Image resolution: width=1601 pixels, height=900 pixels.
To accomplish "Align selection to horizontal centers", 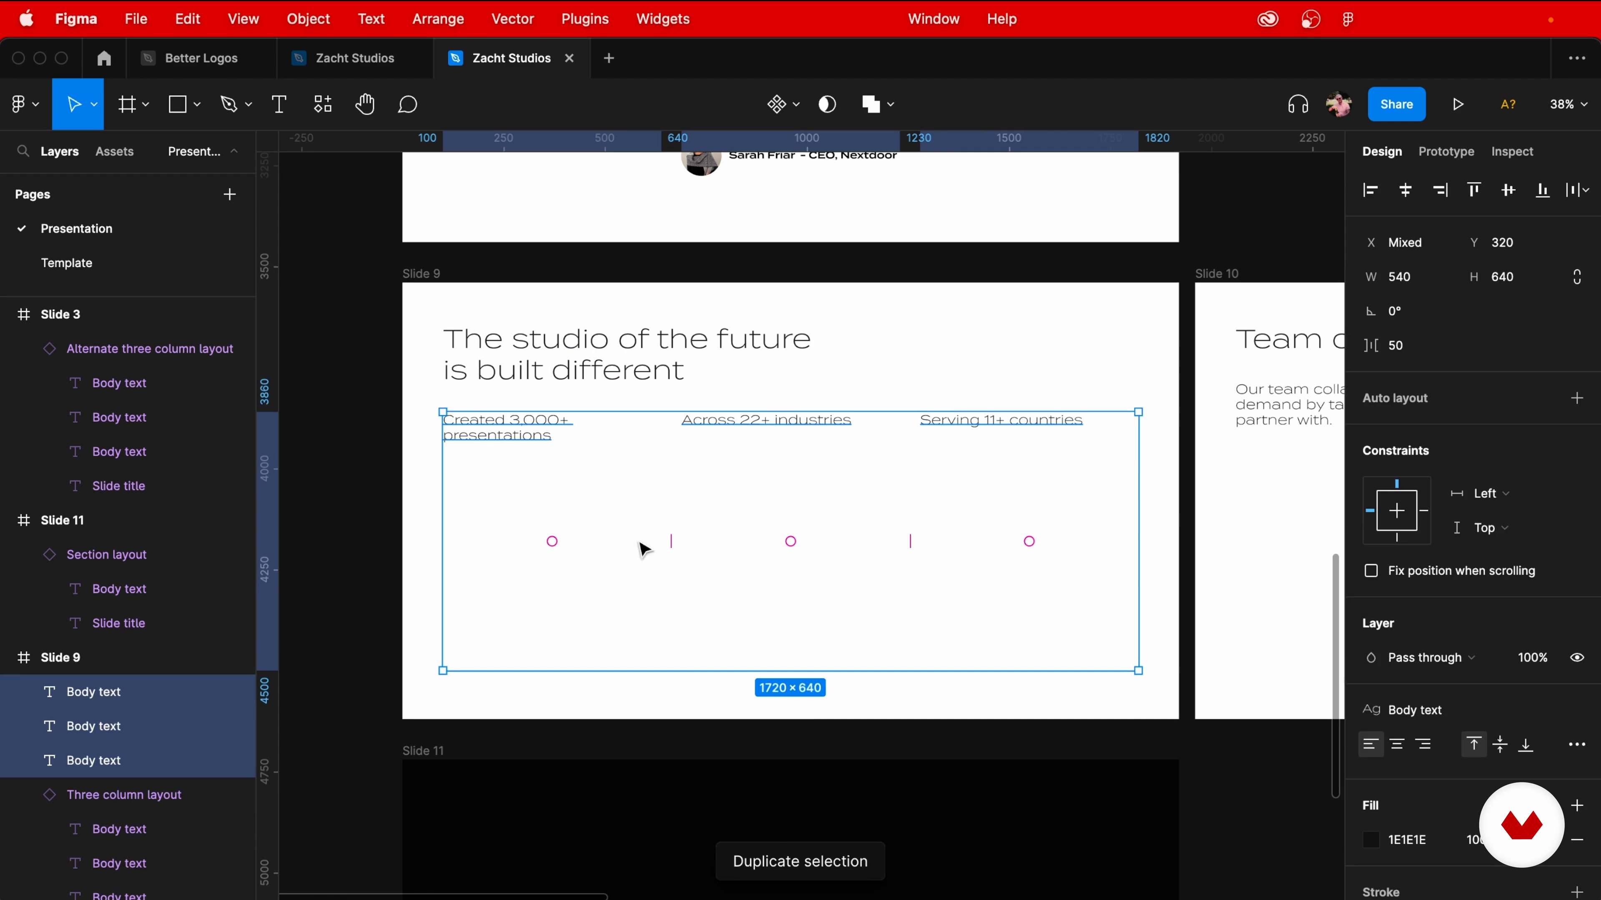I will [x=1405, y=190].
